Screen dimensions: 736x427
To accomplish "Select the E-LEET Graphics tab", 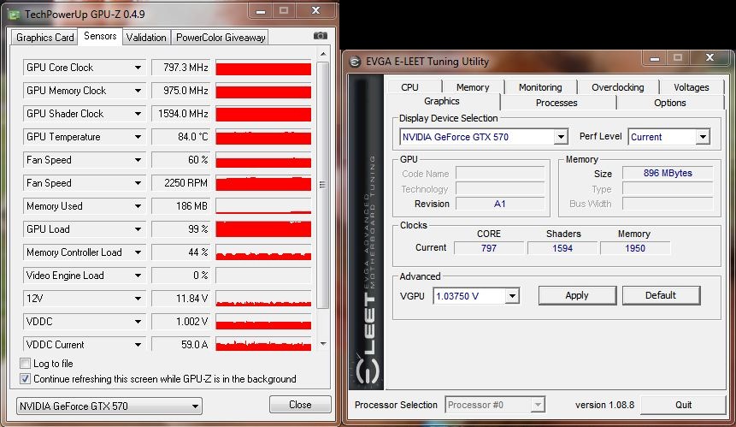I will tap(442, 101).
